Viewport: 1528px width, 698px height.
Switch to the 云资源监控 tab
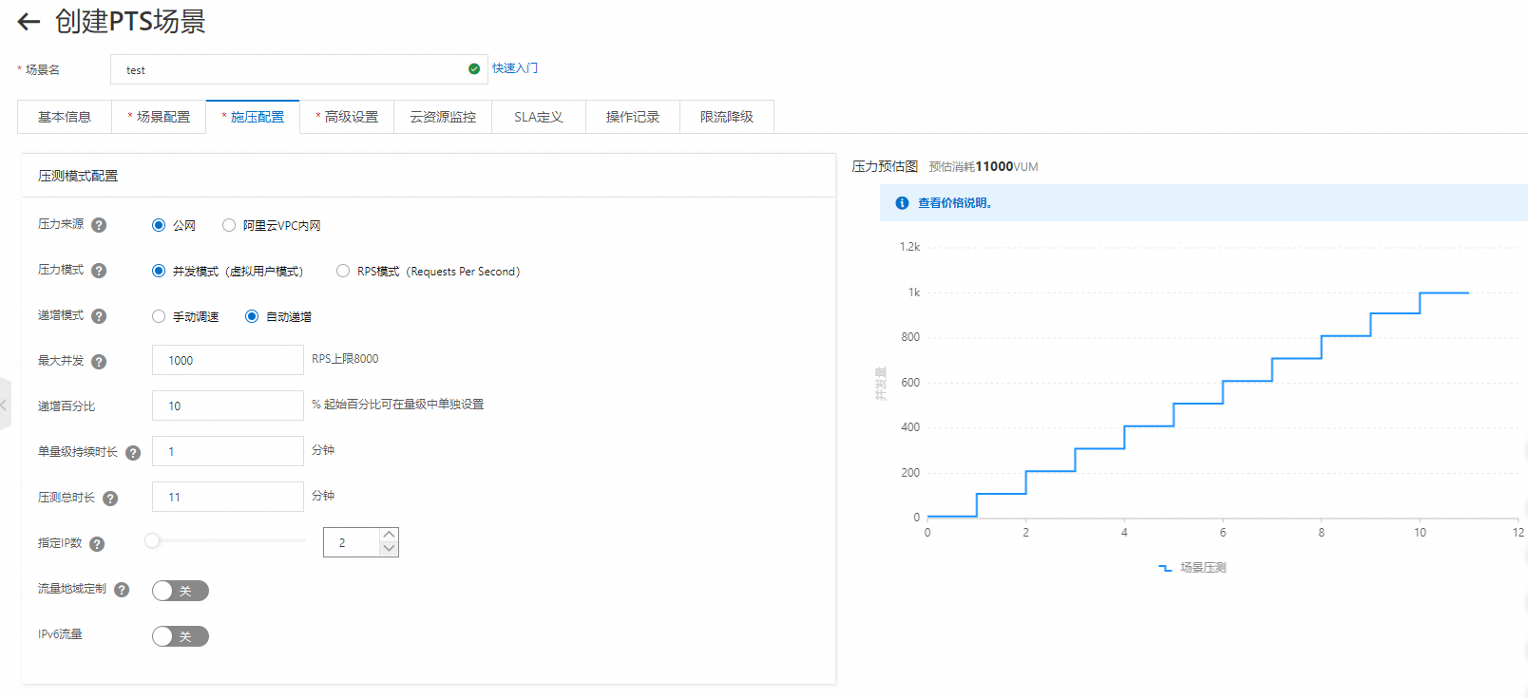tap(443, 117)
